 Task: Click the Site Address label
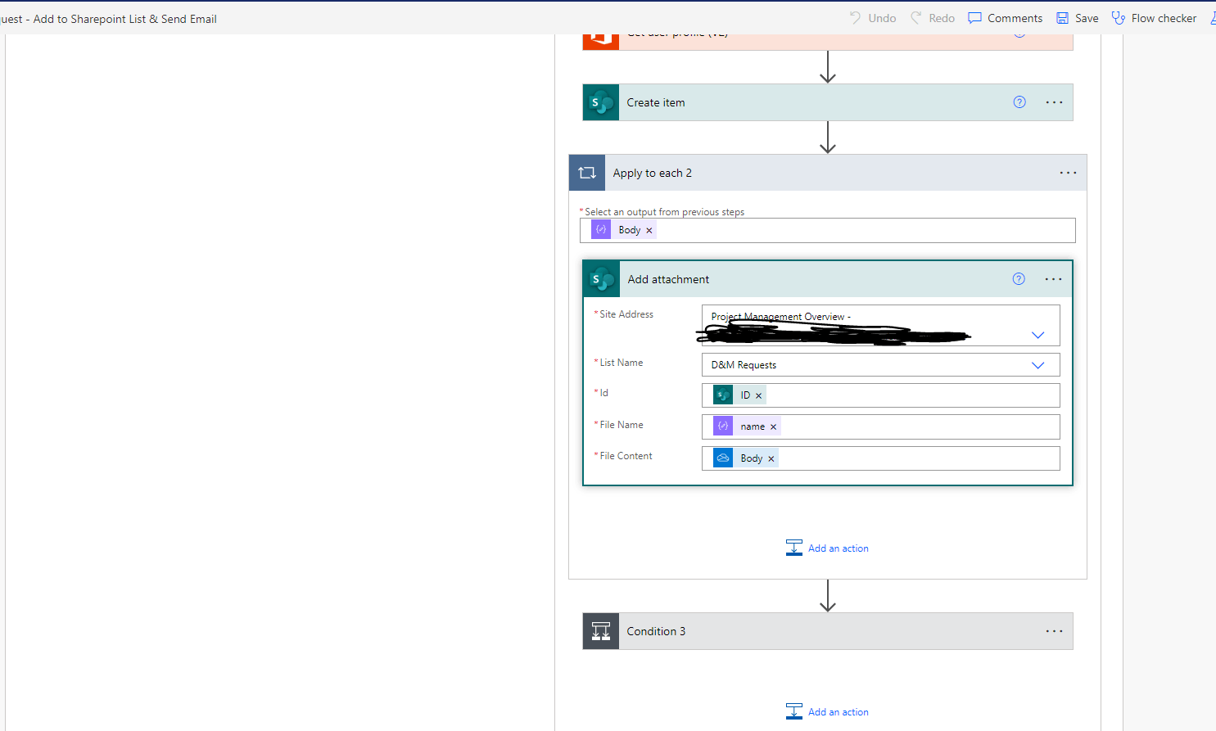626,314
